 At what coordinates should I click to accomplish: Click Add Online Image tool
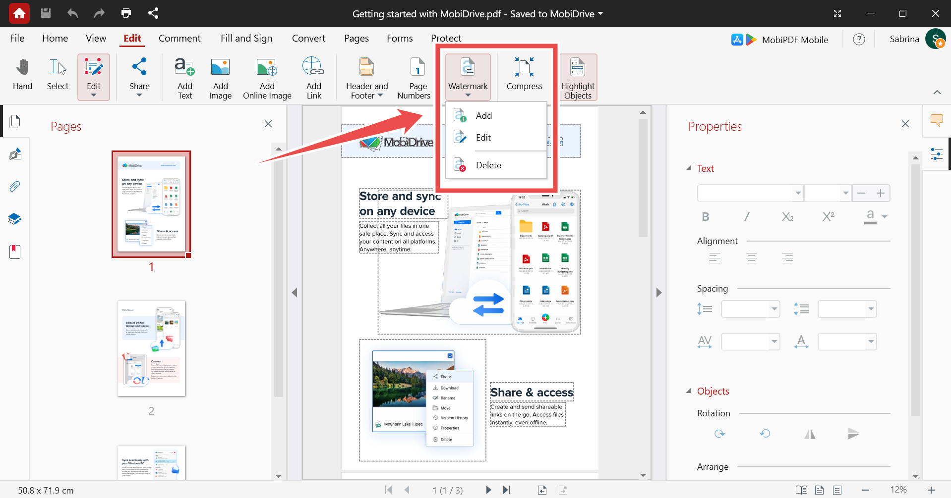click(267, 78)
